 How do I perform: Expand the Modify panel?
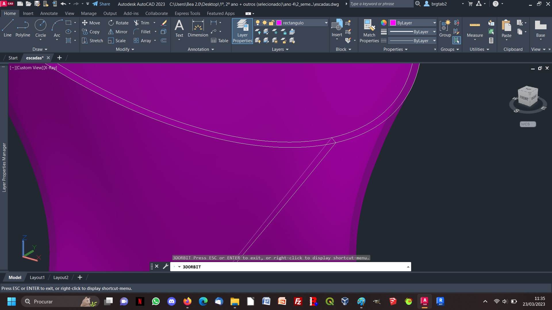[125, 49]
